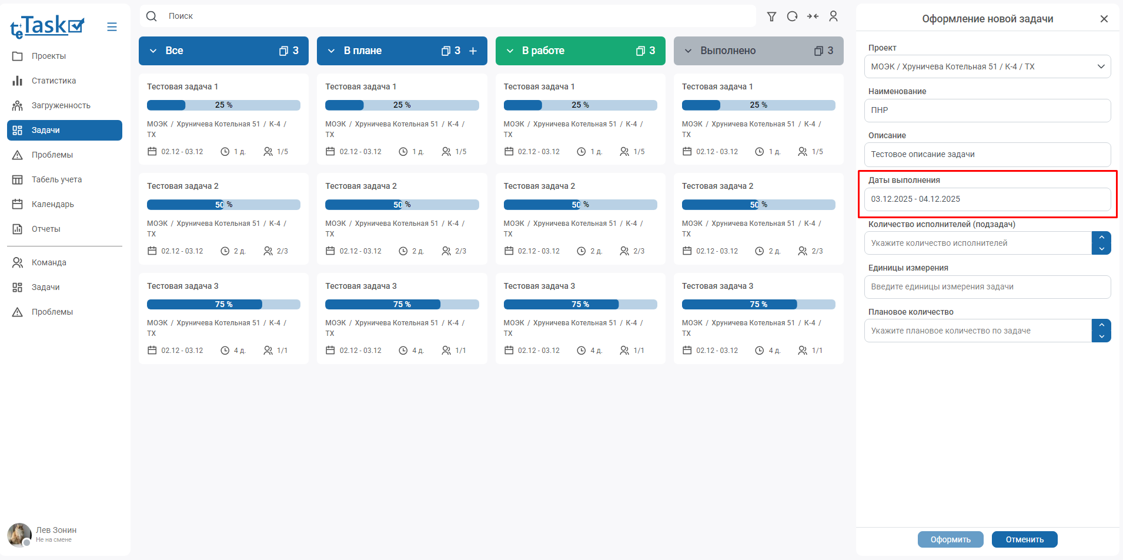
Task: Open the user profile icon
Action: [833, 16]
